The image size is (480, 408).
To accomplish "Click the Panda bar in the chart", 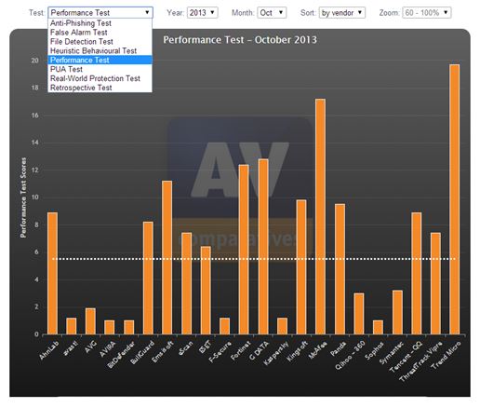I will (x=340, y=269).
